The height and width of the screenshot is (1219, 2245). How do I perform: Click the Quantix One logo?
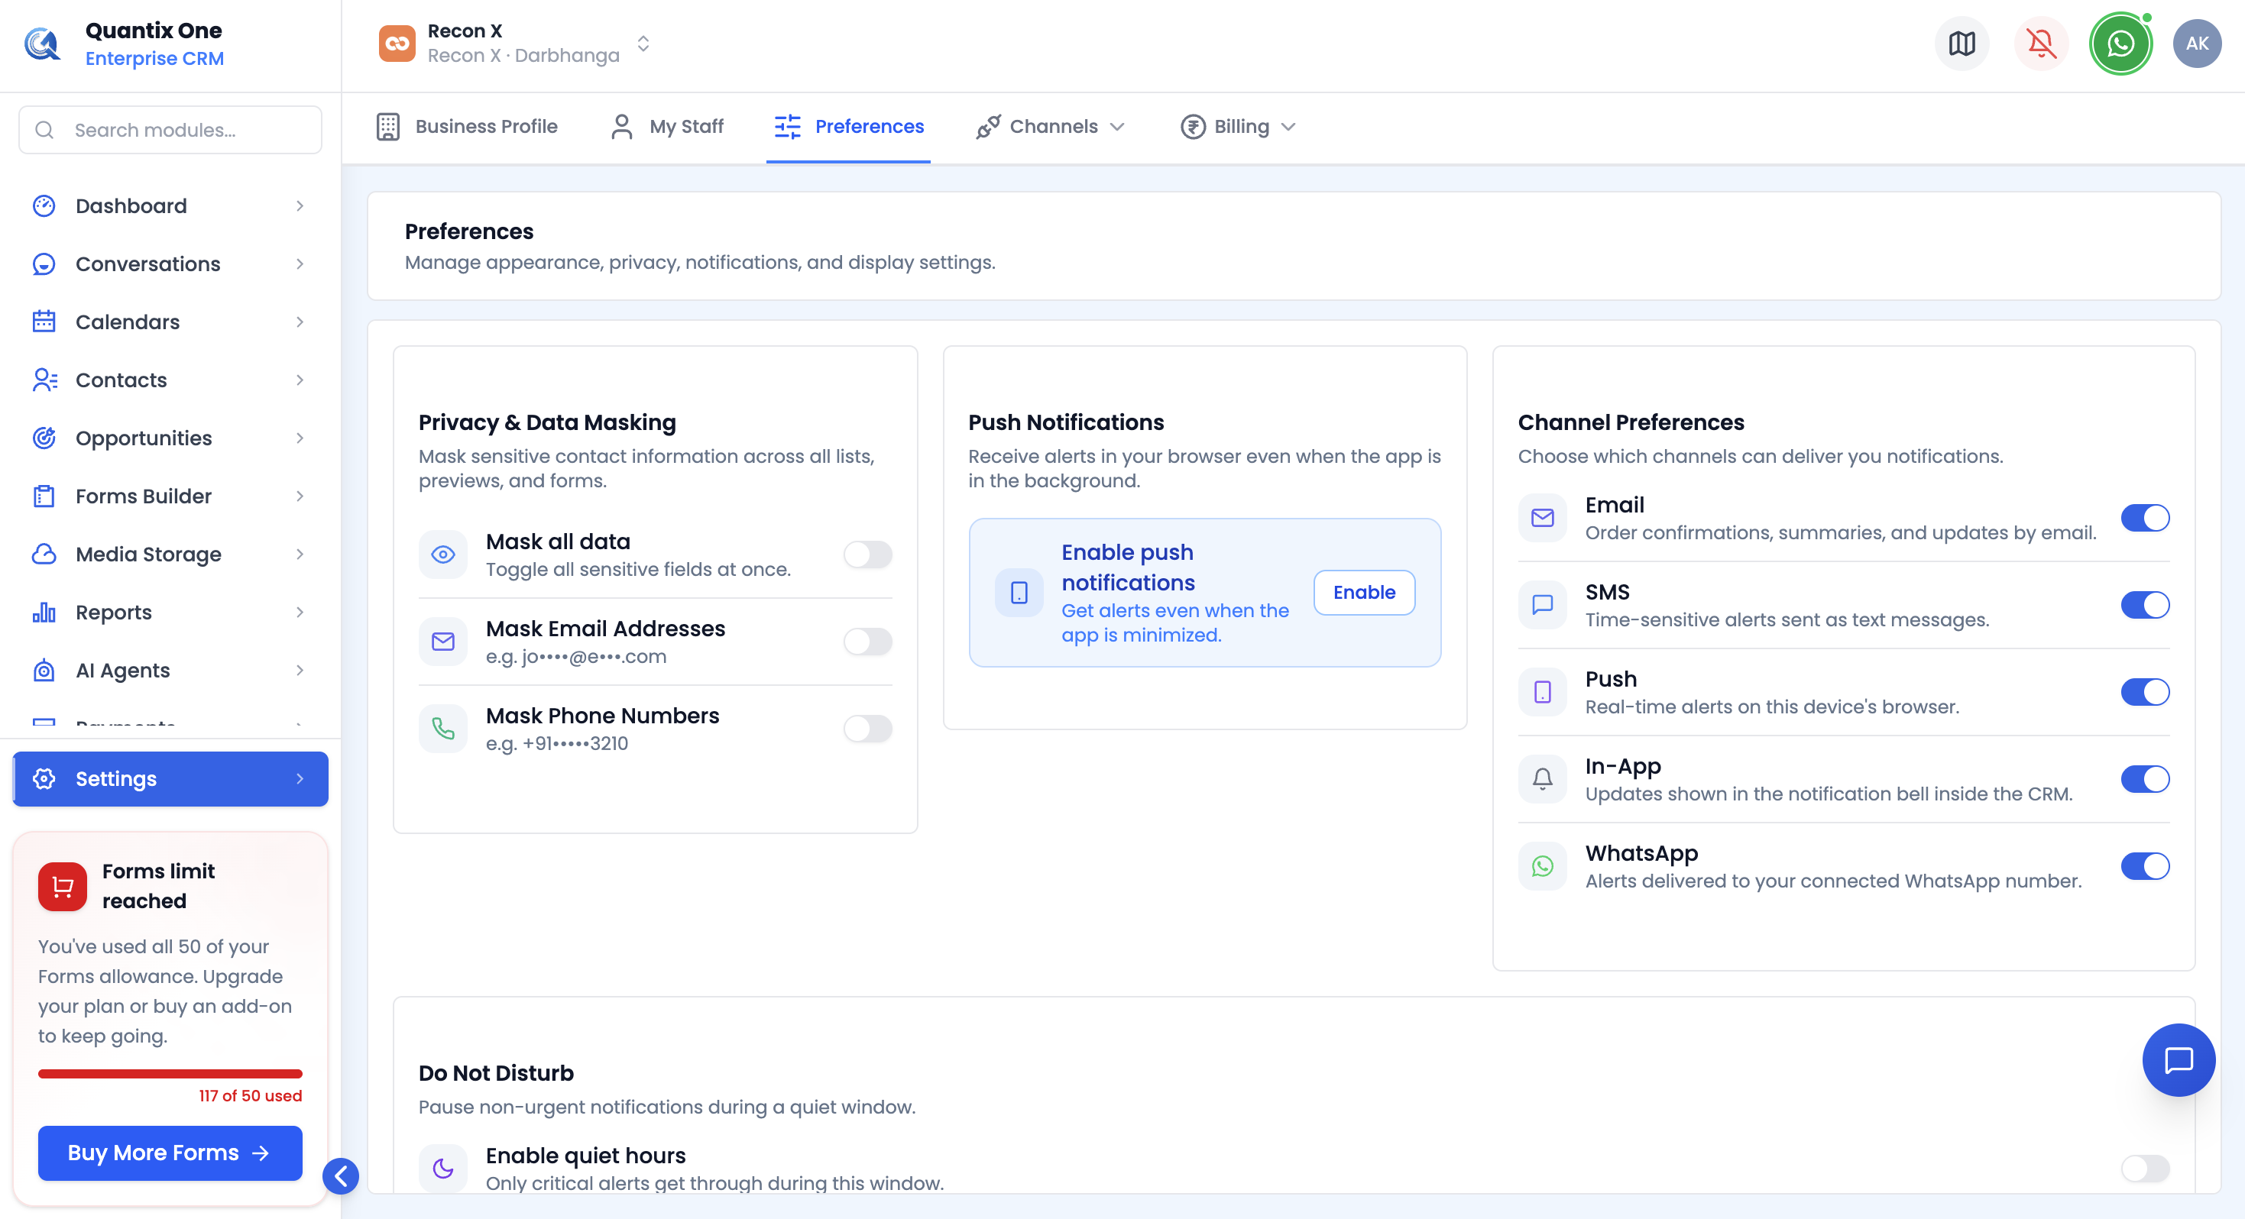[x=43, y=44]
